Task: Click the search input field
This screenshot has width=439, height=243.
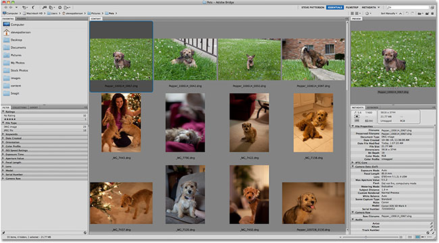Action: click(408, 7)
